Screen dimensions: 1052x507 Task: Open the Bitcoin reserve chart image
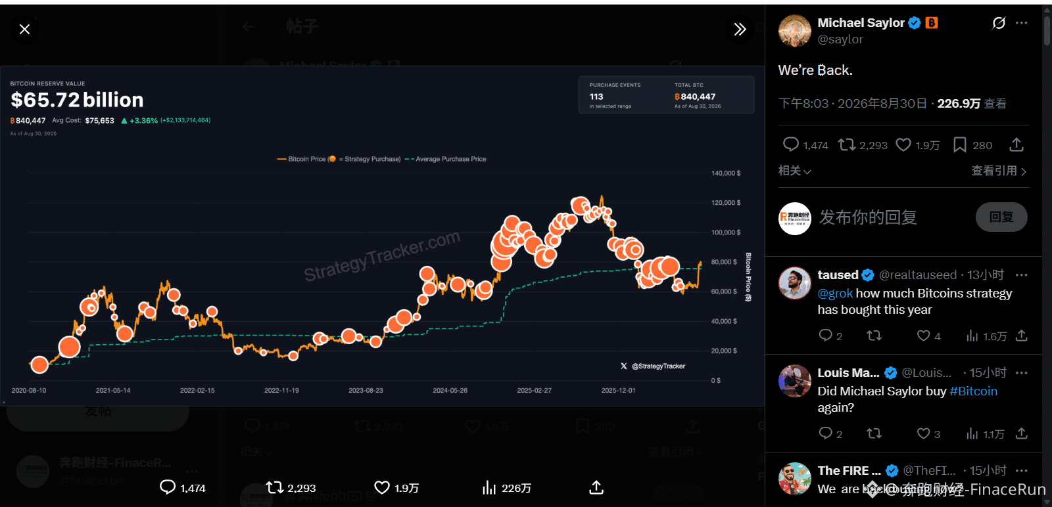[382, 236]
